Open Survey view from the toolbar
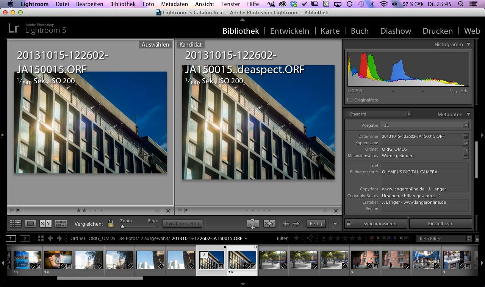 [61, 224]
